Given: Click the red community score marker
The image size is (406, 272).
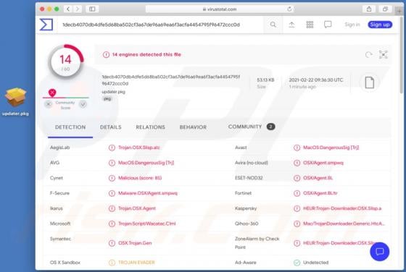Looking at the screenshot, I should (x=52, y=93).
